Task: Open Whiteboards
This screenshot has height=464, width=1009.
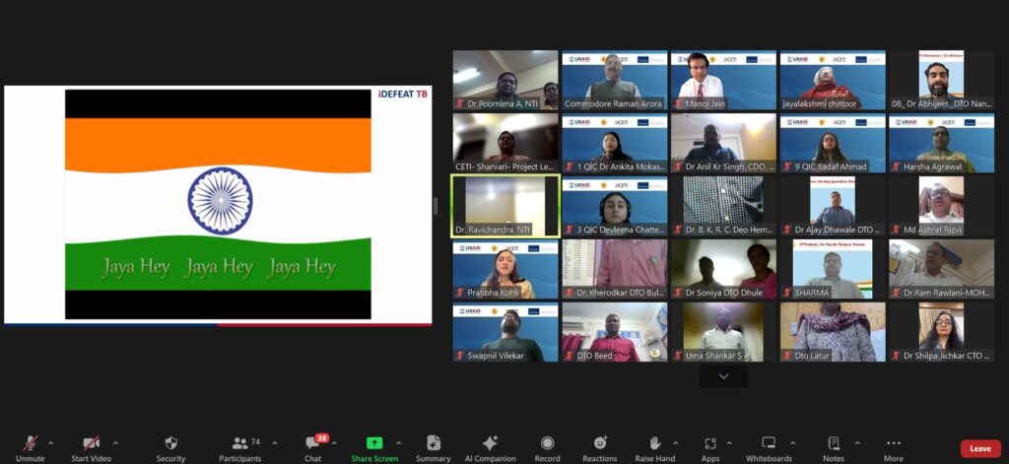Action: pos(769,445)
